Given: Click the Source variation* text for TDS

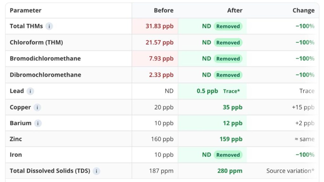Looking at the screenshot, I should point(290,171).
